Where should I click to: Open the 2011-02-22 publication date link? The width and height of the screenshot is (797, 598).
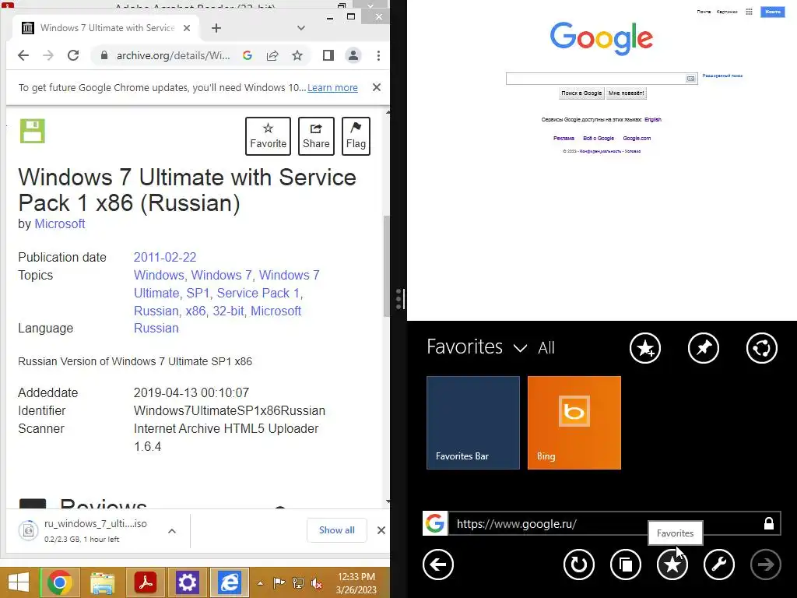pos(165,257)
